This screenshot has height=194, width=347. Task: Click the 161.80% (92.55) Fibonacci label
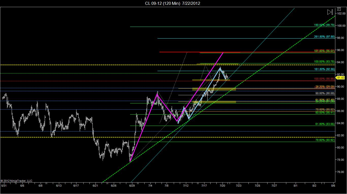tap(324, 69)
